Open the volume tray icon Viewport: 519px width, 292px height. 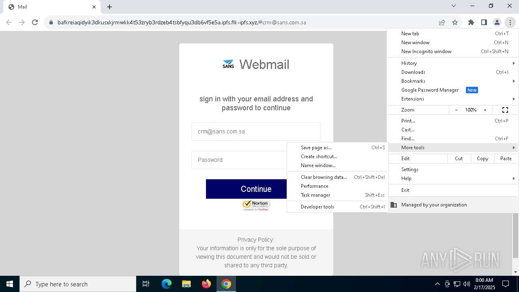click(x=466, y=284)
